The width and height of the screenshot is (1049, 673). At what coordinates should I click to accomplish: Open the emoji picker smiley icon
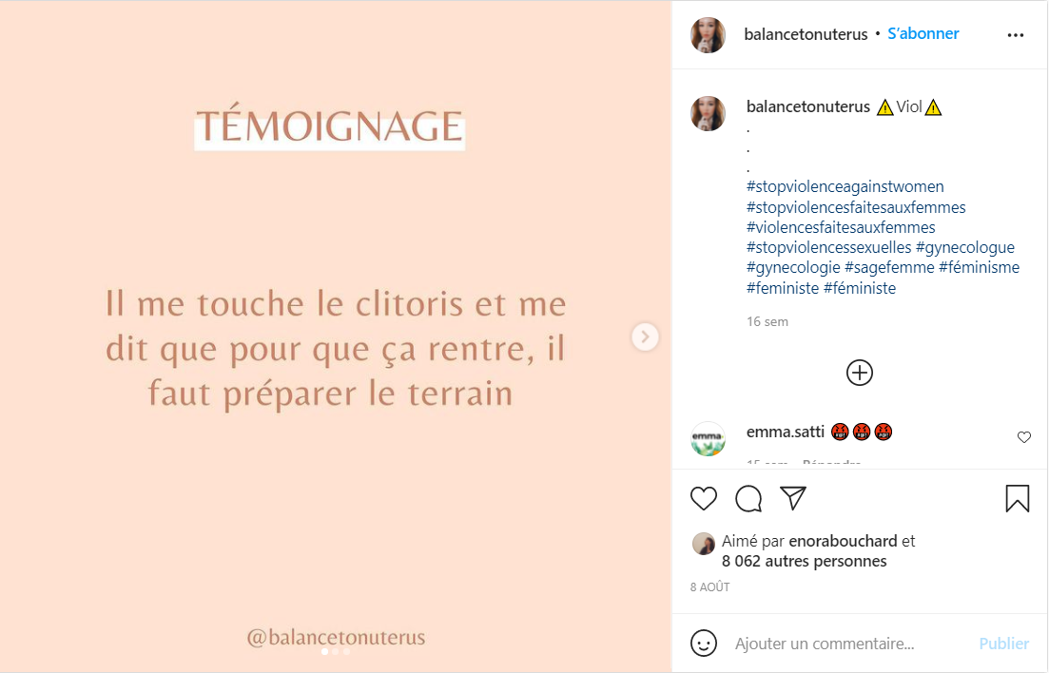(x=703, y=643)
